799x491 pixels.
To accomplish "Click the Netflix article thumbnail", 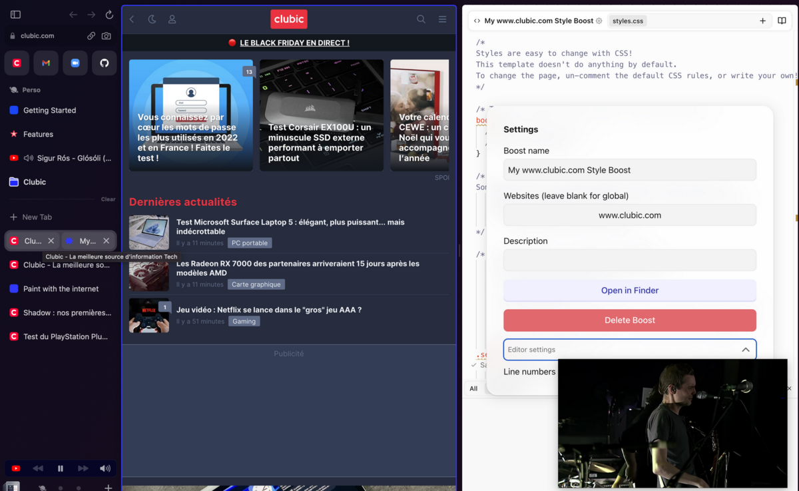I will (x=149, y=315).
